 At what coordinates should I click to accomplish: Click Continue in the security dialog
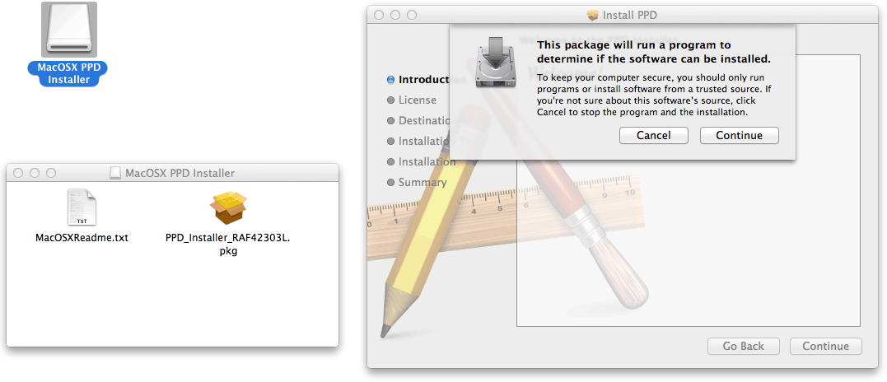pyautogui.click(x=739, y=135)
